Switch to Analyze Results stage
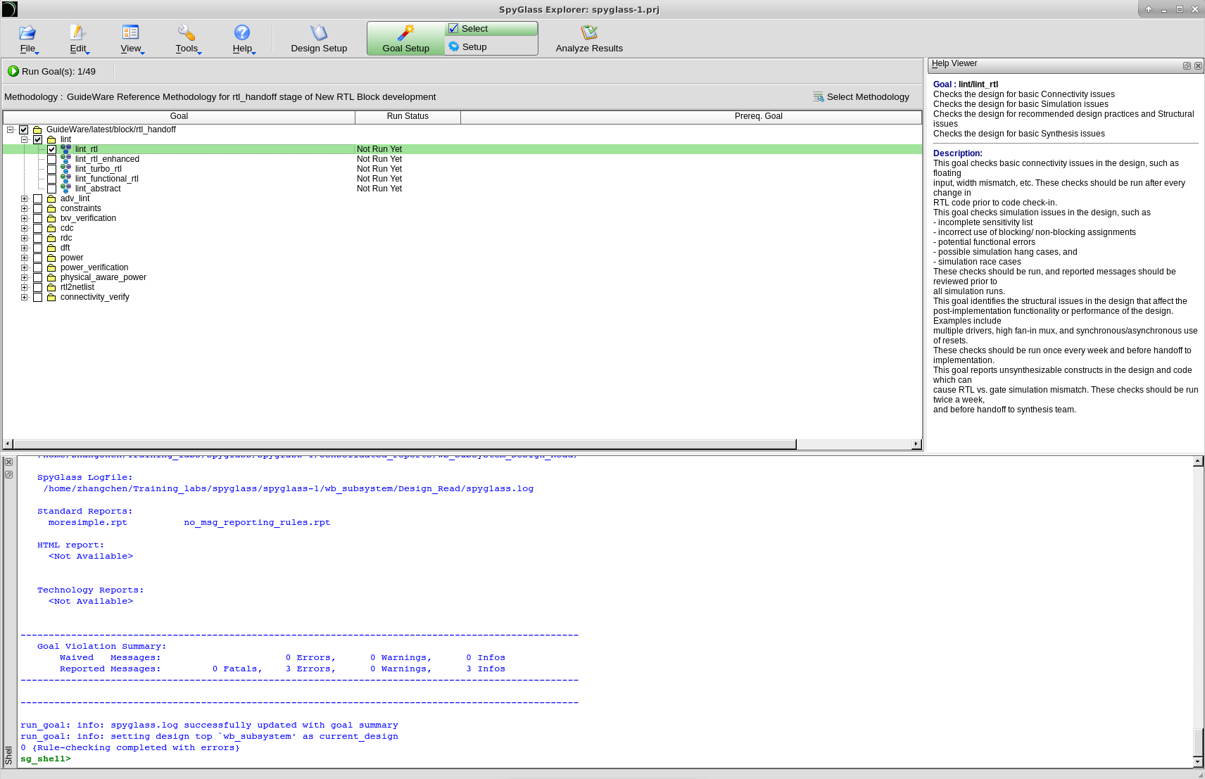 pyautogui.click(x=589, y=39)
